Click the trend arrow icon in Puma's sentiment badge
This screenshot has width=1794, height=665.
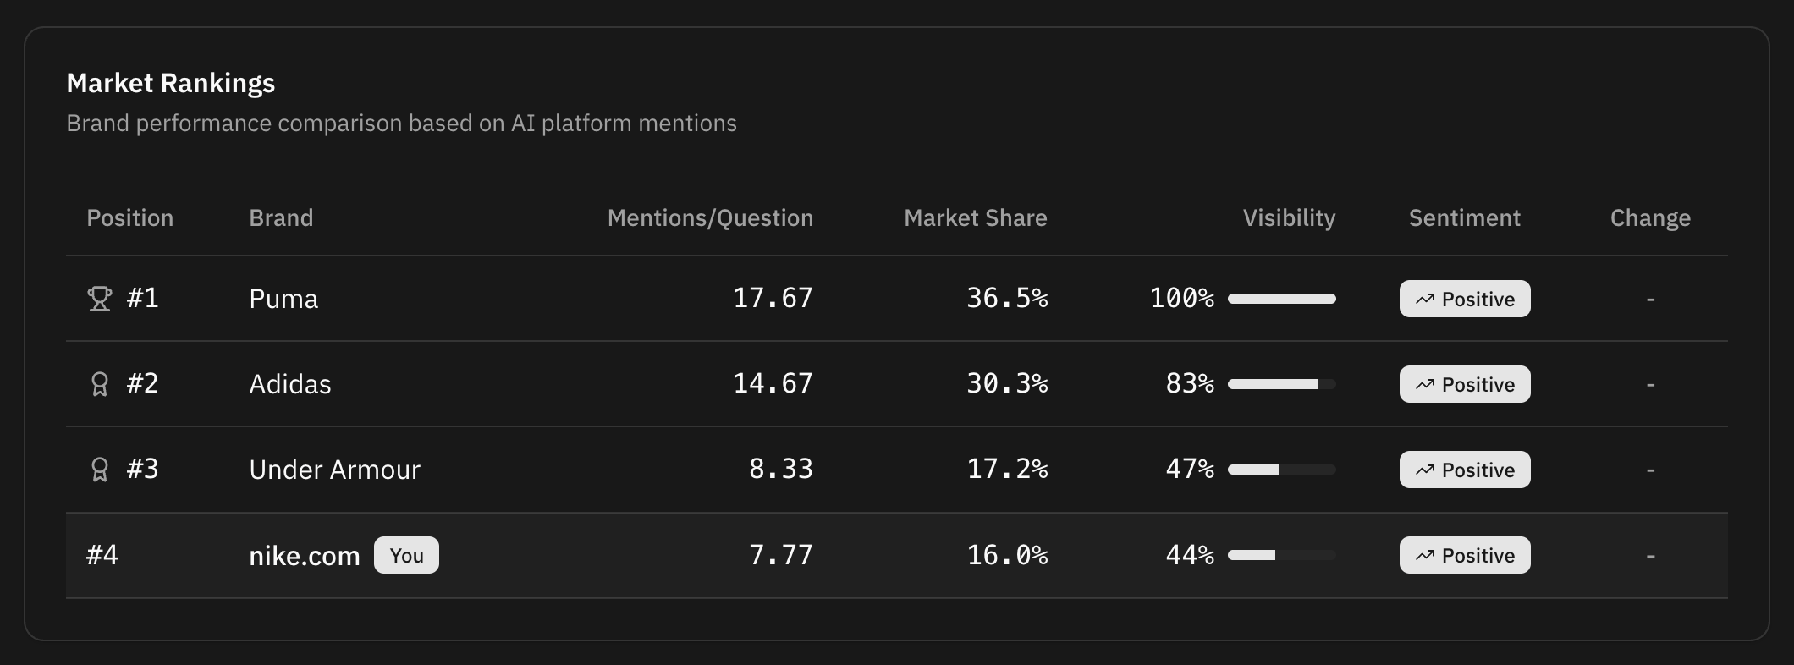pos(1425,300)
